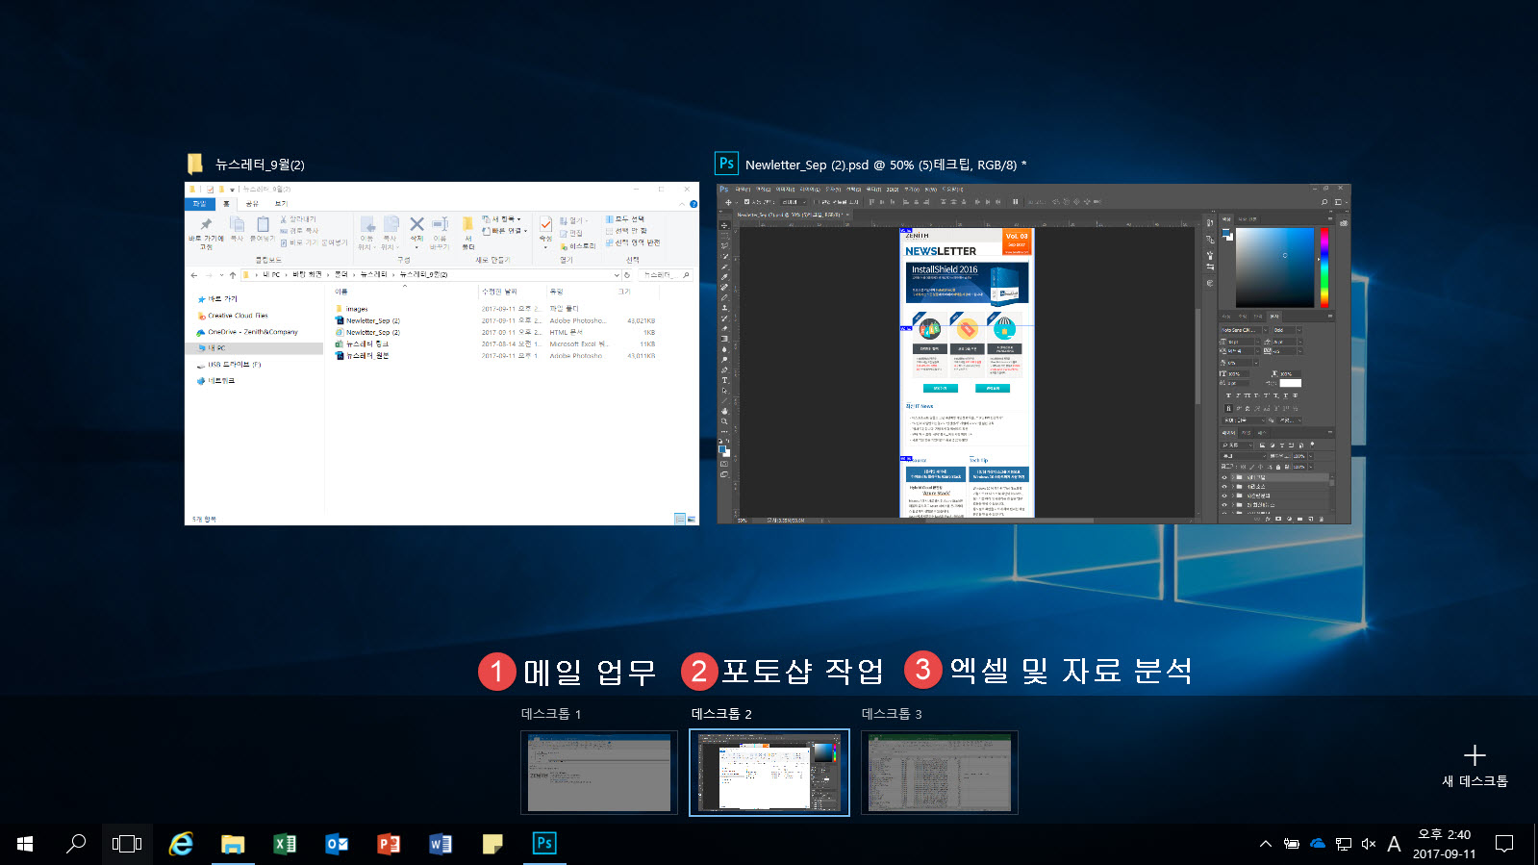Click the OneDrive cloud tray icon
This screenshot has height=865, width=1538.
[1318, 844]
